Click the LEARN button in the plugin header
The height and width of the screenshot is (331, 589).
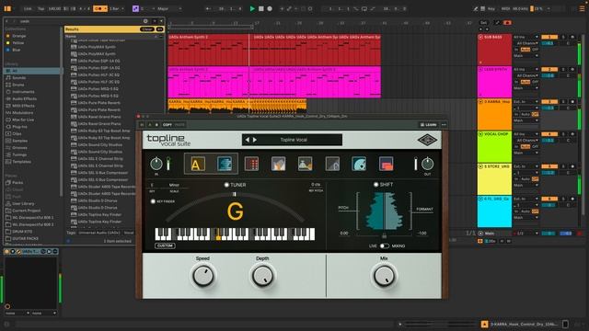point(428,125)
